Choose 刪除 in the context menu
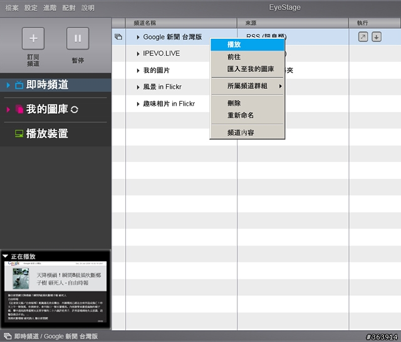This screenshot has height=342, width=401. (247, 103)
